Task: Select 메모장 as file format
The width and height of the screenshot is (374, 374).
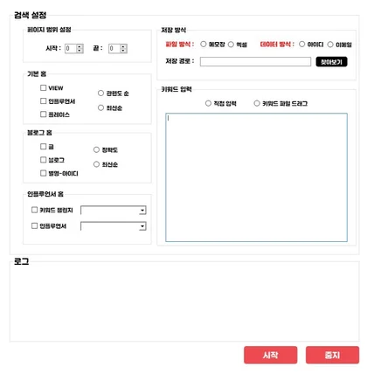Action: pyautogui.click(x=204, y=45)
